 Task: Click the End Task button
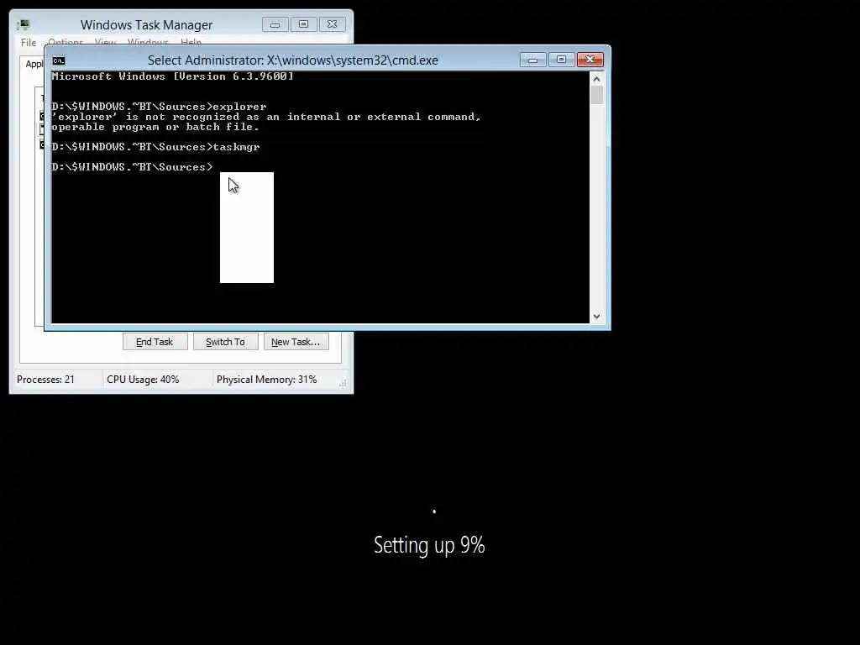point(155,342)
